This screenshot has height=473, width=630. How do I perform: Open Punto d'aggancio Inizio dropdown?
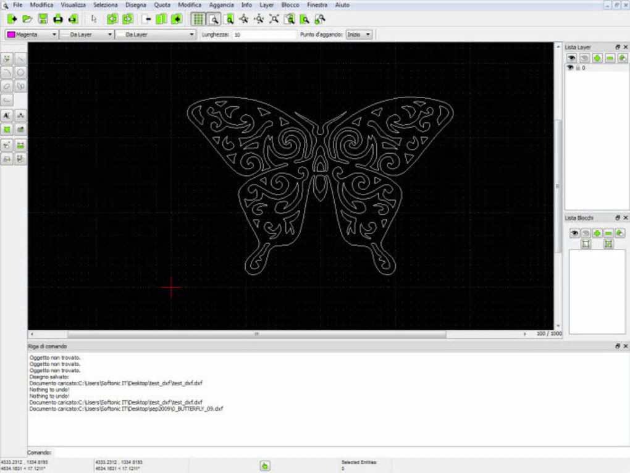point(359,35)
